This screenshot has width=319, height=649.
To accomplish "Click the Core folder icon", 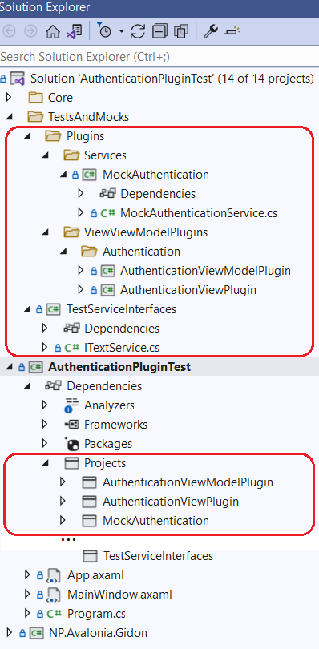I will click(35, 98).
